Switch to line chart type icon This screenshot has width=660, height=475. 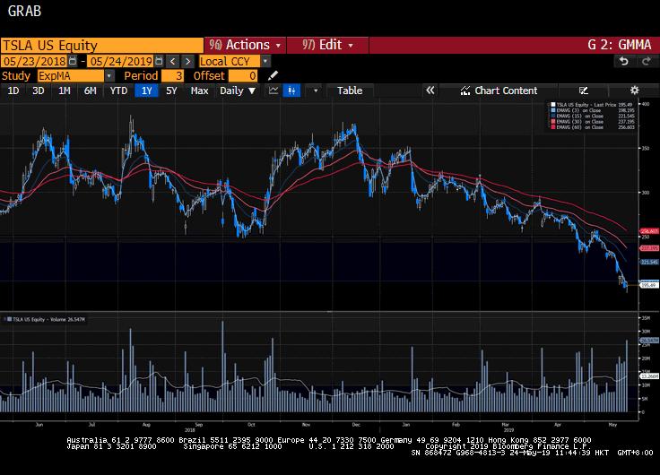[274, 91]
